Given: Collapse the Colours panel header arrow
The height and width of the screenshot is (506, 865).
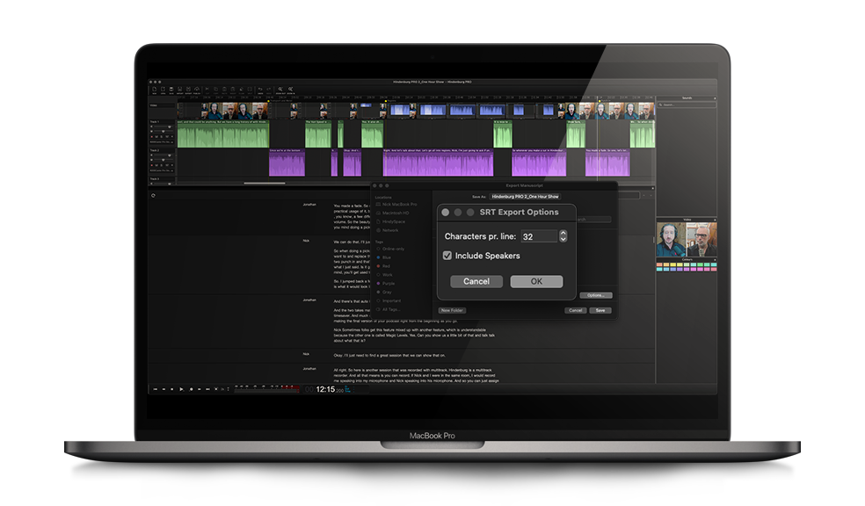Looking at the screenshot, I should click(715, 260).
